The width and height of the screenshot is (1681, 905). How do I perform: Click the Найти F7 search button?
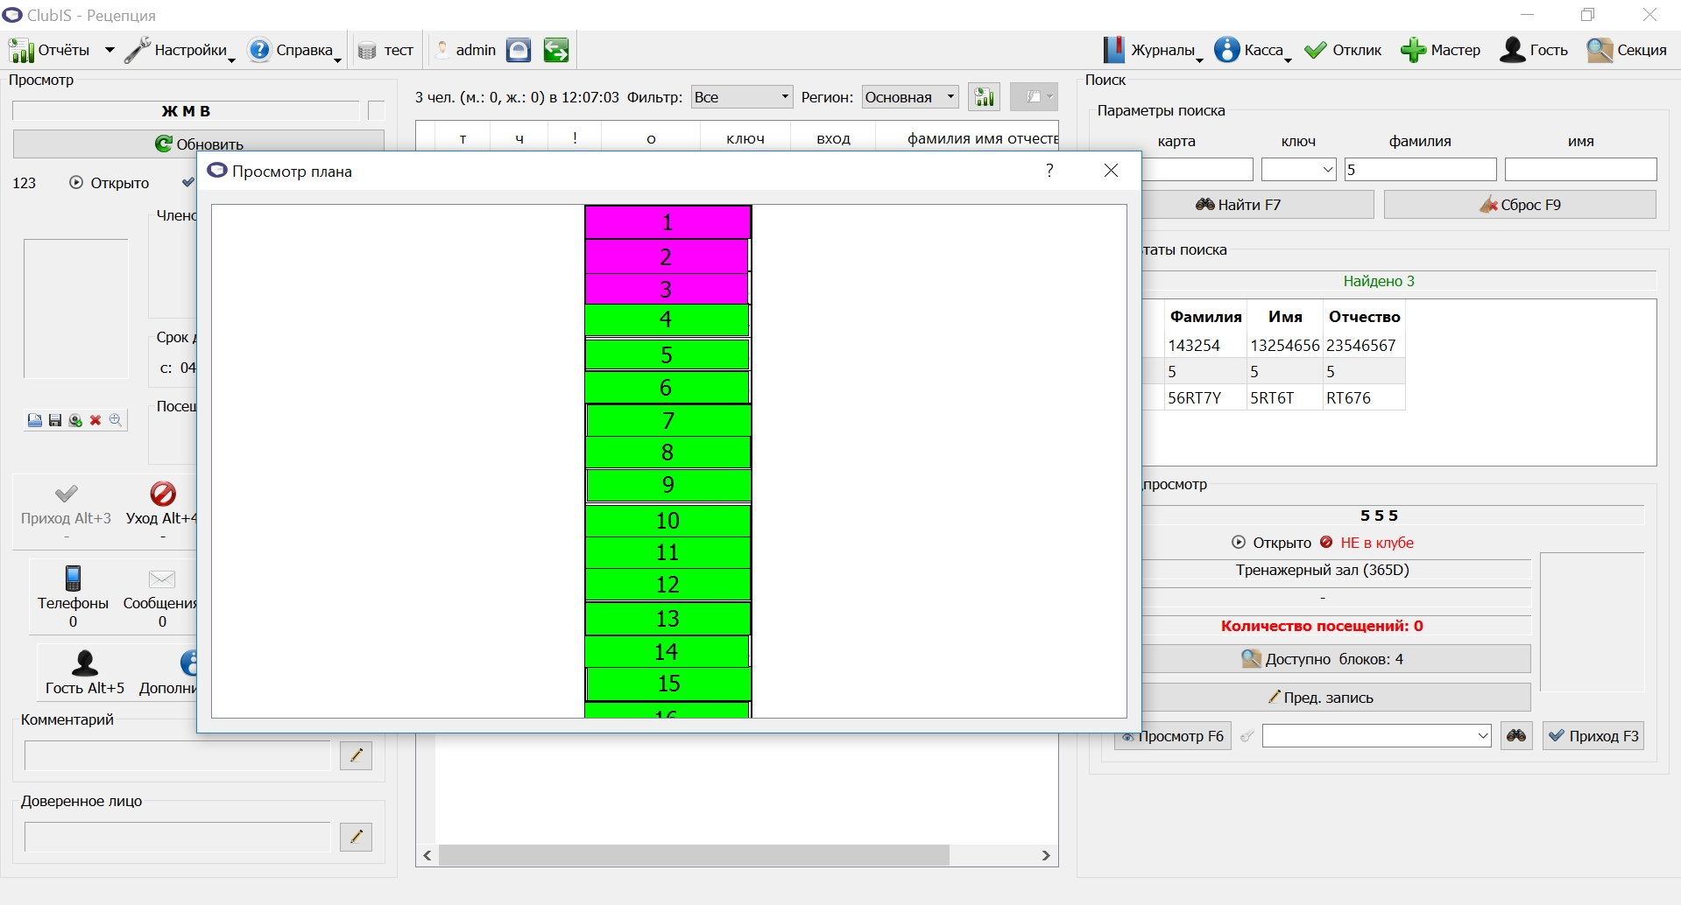click(1257, 205)
